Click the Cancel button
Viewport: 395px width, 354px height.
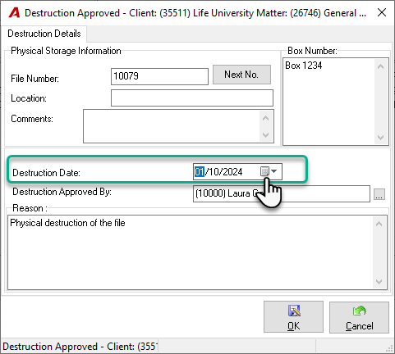359,317
